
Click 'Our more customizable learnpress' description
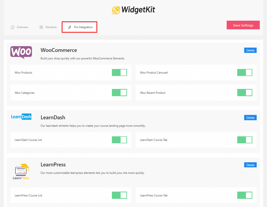pyautogui.click(x=93, y=173)
